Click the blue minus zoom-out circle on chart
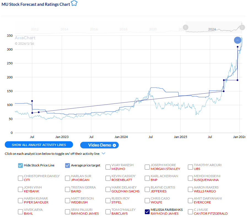This screenshot has width=247, height=218. 238,40
